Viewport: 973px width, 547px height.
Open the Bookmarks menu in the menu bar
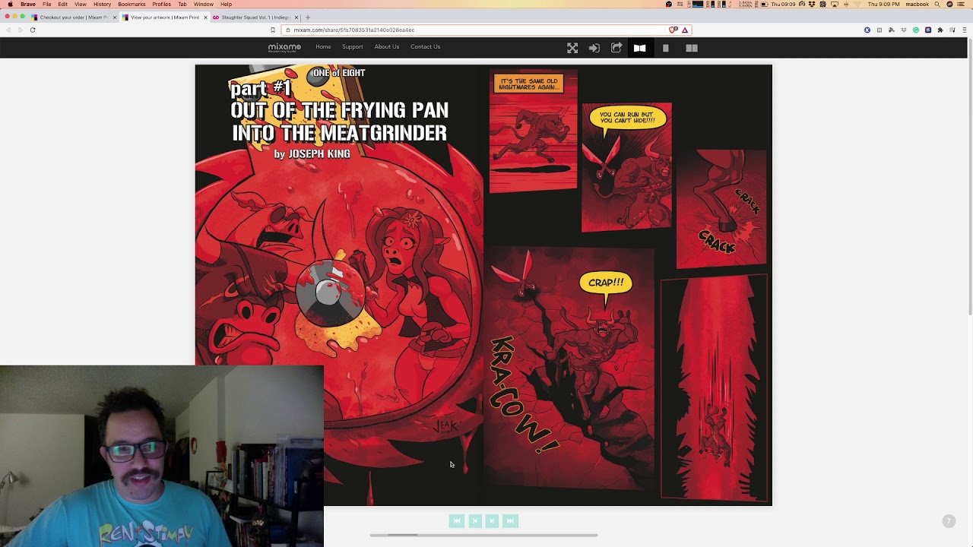click(132, 5)
